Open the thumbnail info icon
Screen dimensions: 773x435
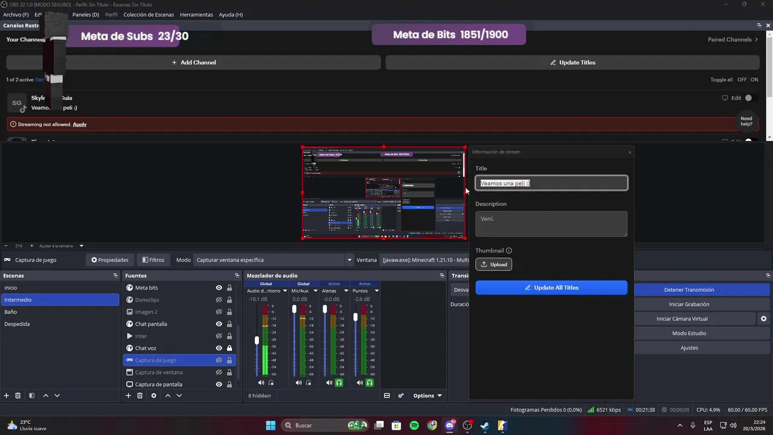coord(509,251)
